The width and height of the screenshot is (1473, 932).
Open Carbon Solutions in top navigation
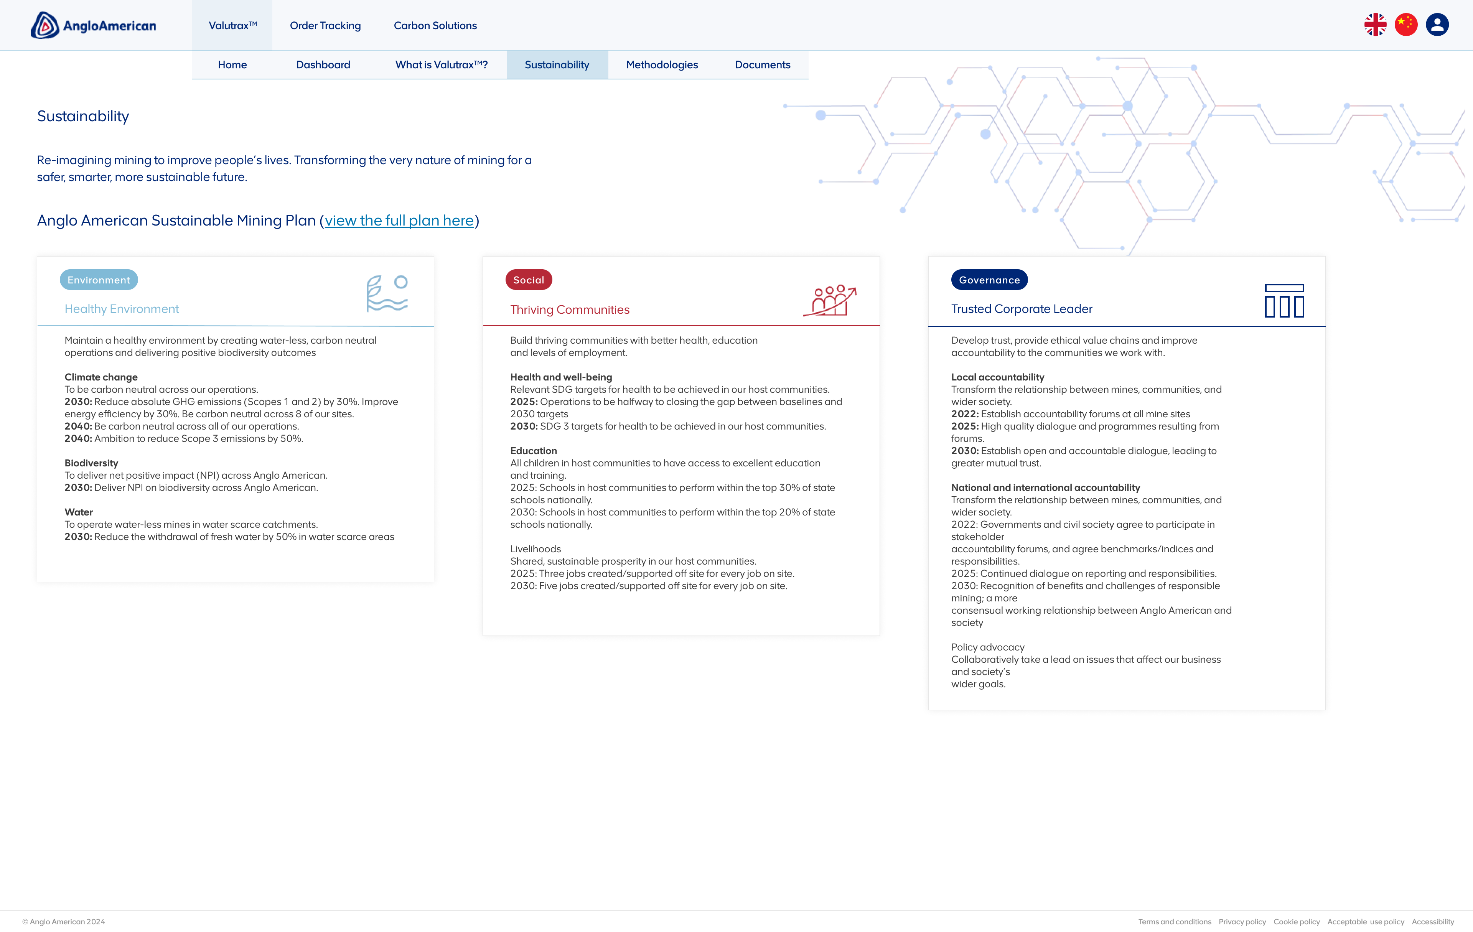435,26
